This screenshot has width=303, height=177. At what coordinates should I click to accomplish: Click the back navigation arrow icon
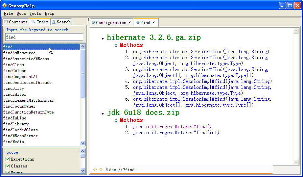pos(95,169)
